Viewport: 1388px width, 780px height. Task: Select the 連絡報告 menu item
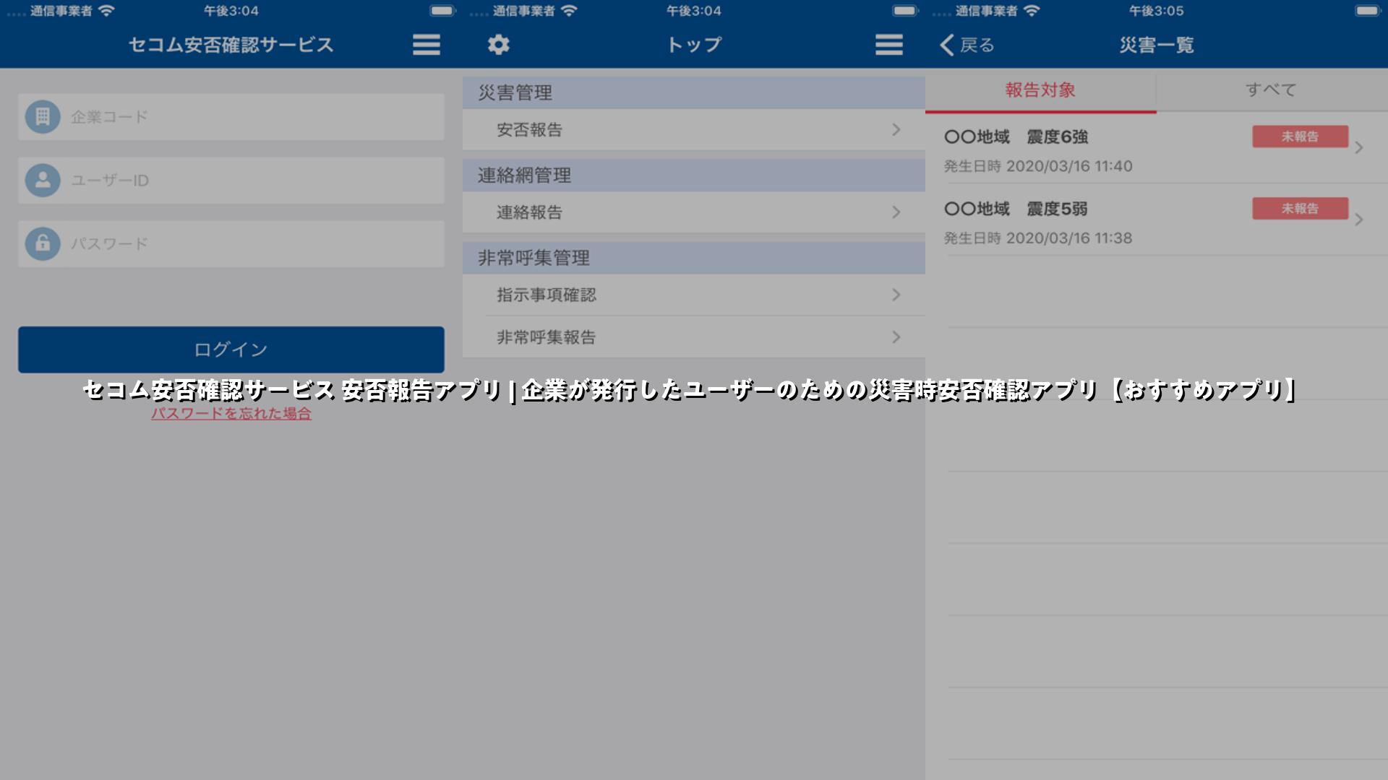click(x=694, y=212)
